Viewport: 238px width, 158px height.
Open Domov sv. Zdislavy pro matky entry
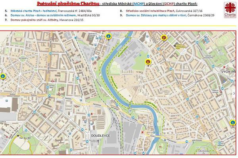(156, 15)
